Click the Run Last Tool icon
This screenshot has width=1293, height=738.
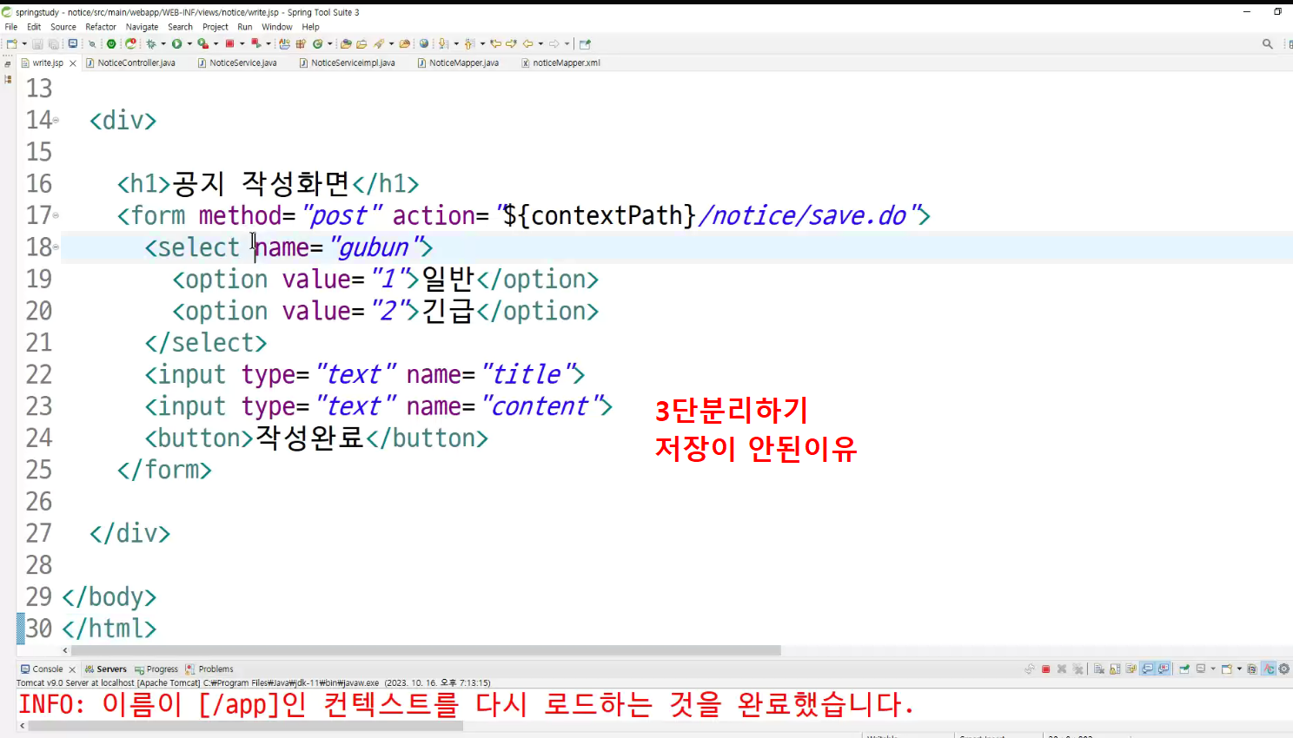tap(203, 43)
